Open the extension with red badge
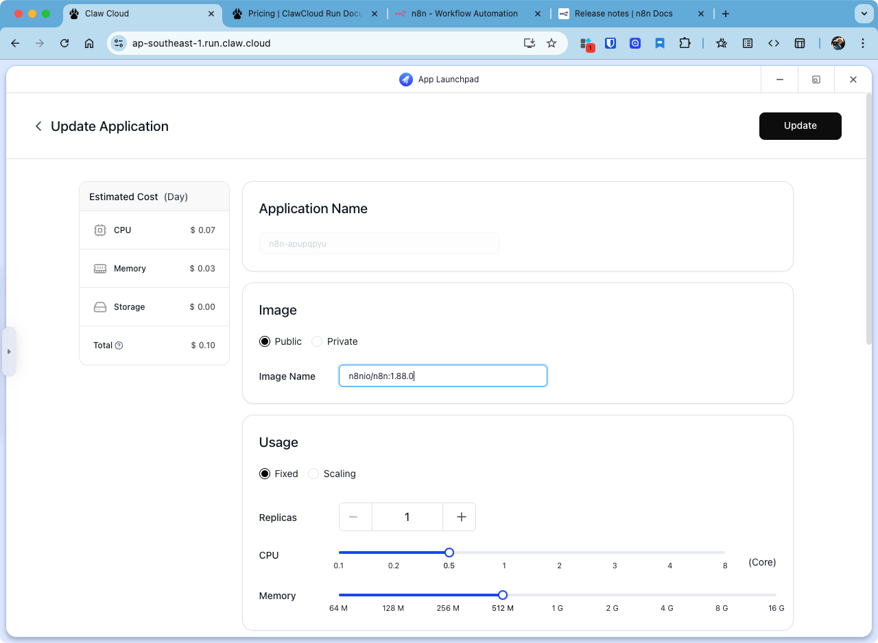 coord(586,44)
